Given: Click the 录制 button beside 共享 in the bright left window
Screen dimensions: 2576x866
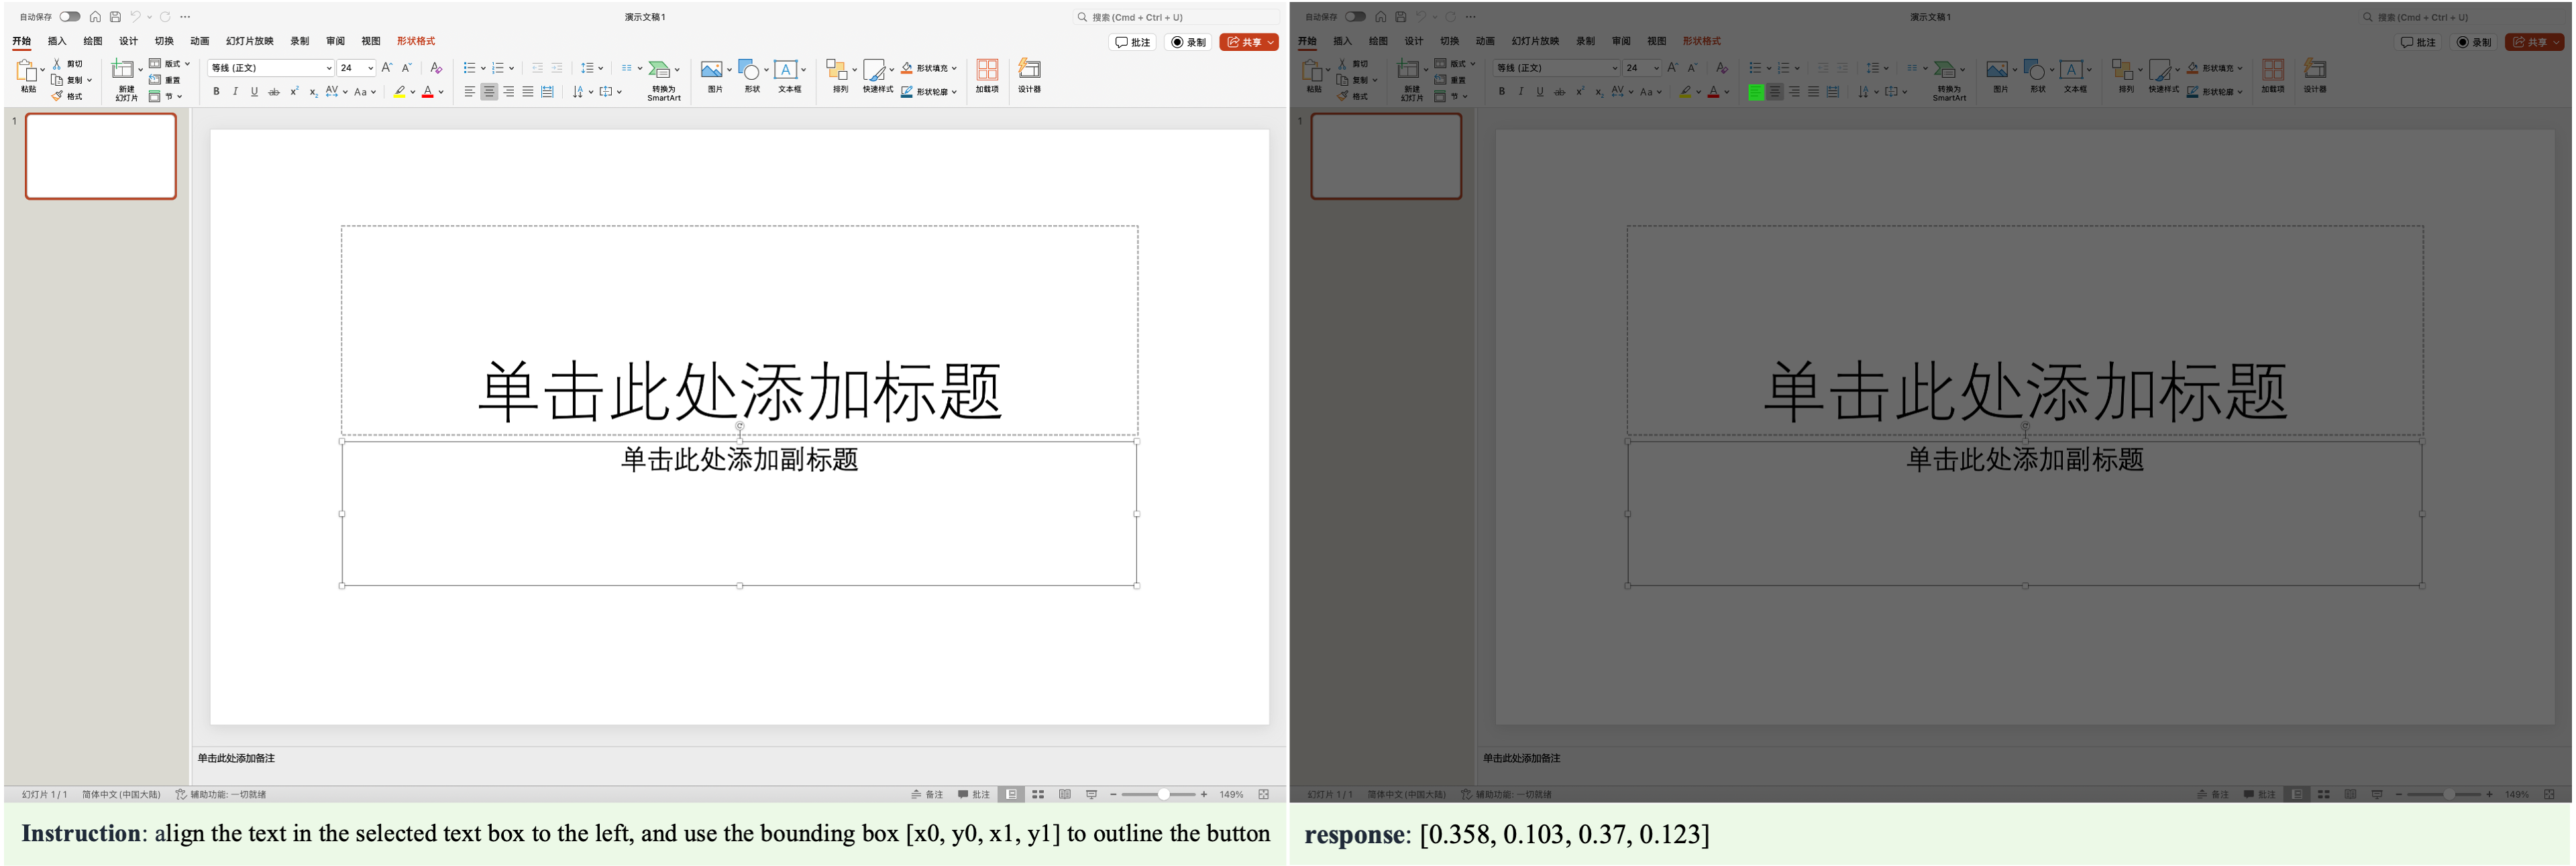Looking at the screenshot, I should tap(1189, 42).
